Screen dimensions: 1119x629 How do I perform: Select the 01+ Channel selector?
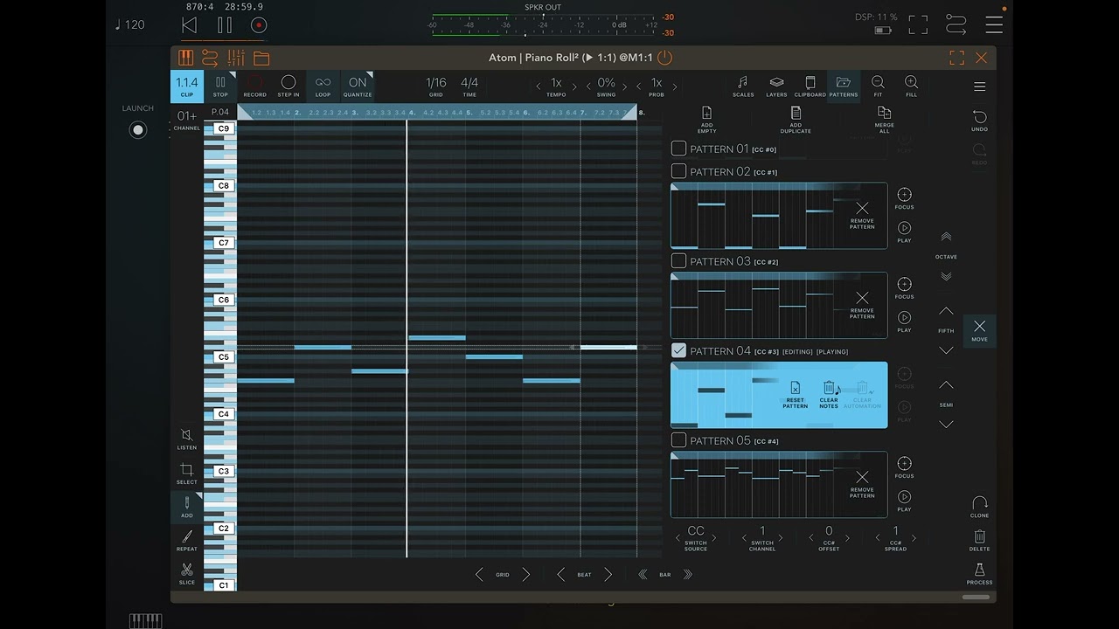[x=187, y=121]
